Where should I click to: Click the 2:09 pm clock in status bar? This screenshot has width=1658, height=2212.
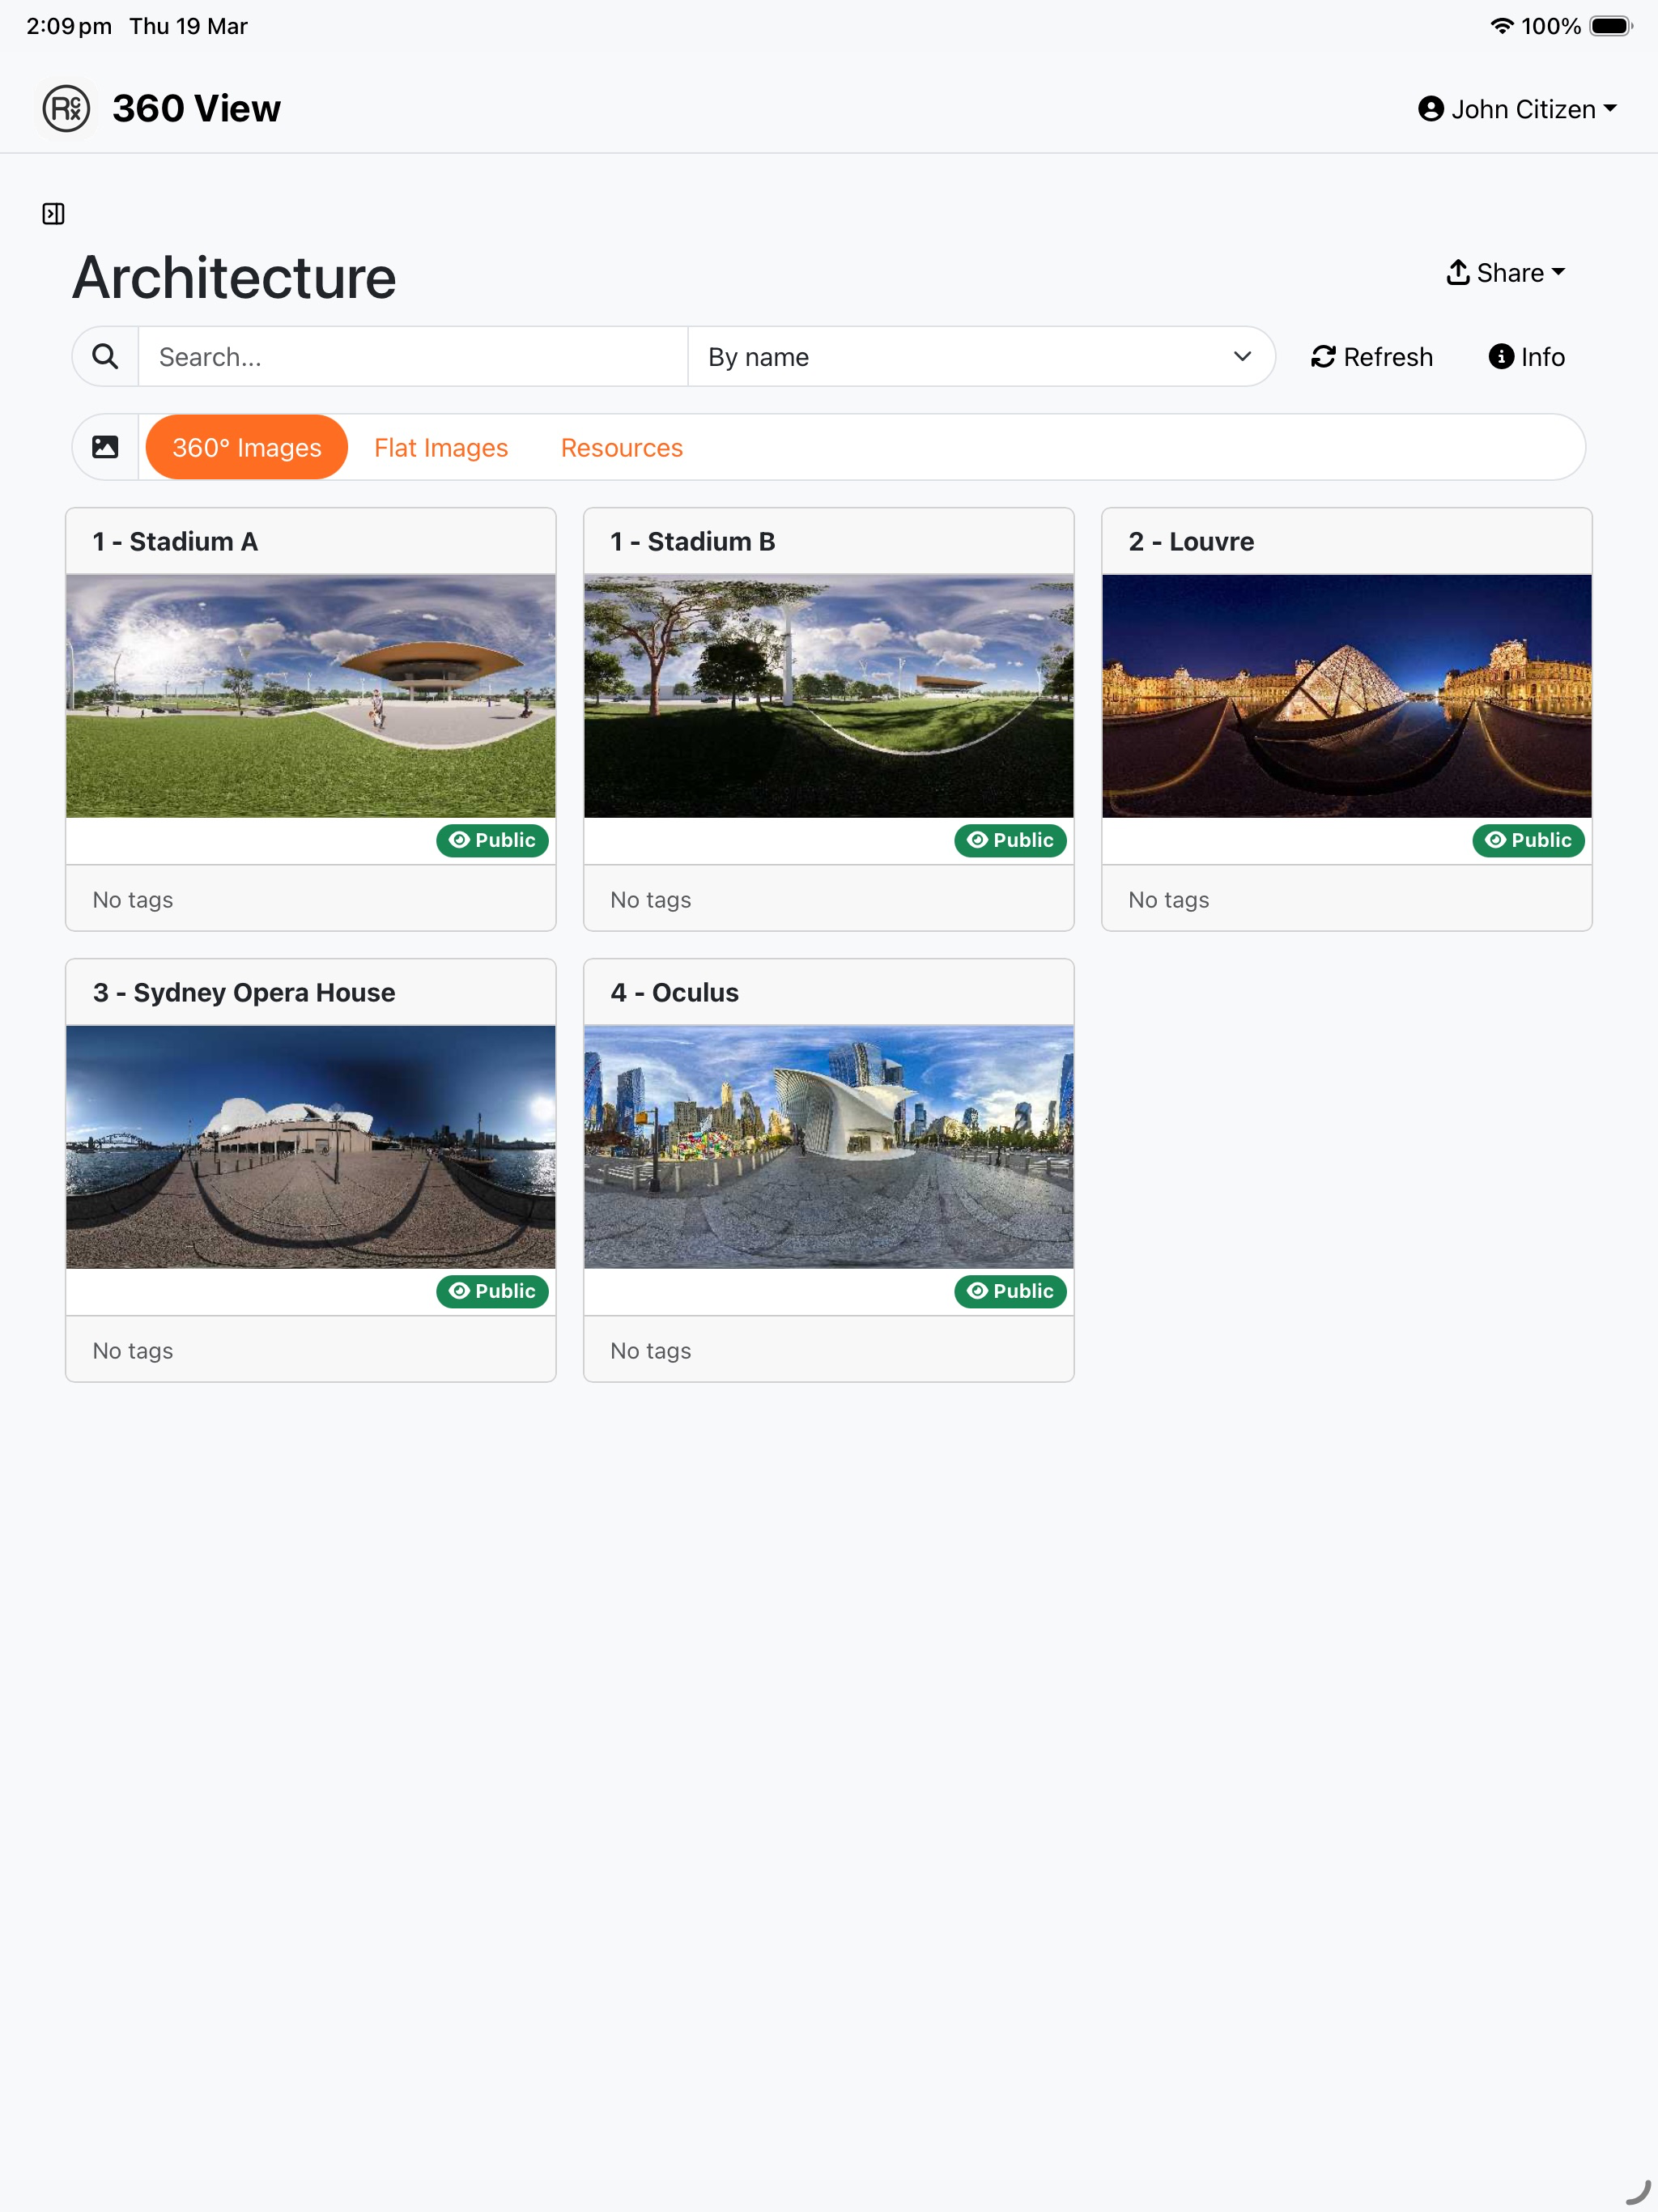pyautogui.click(x=69, y=26)
